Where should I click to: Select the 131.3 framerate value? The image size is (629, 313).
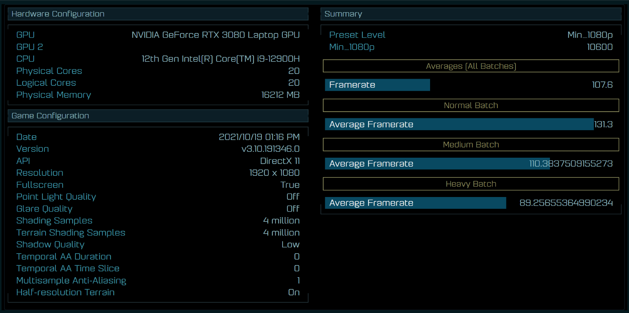pyautogui.click(x=603, y=124)
